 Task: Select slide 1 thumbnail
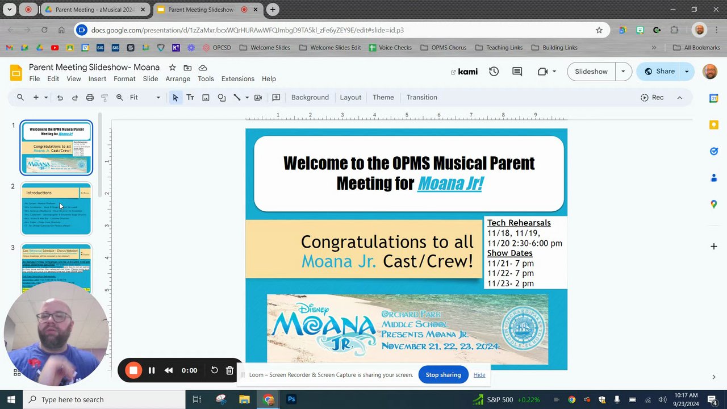[56, 148]
